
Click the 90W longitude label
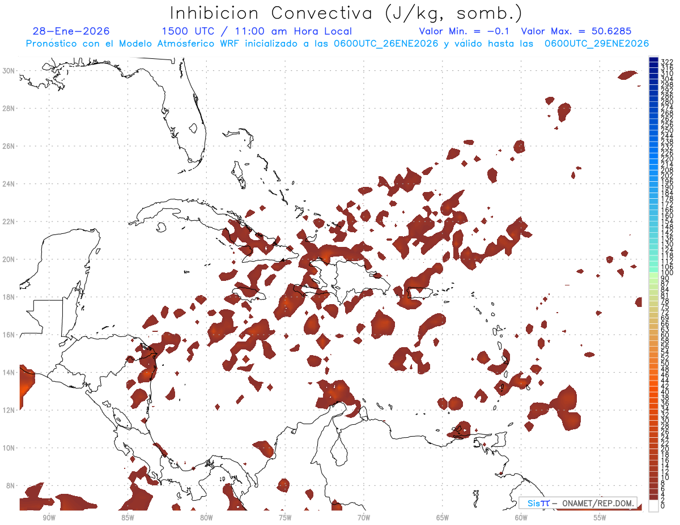tap(49, 518)
